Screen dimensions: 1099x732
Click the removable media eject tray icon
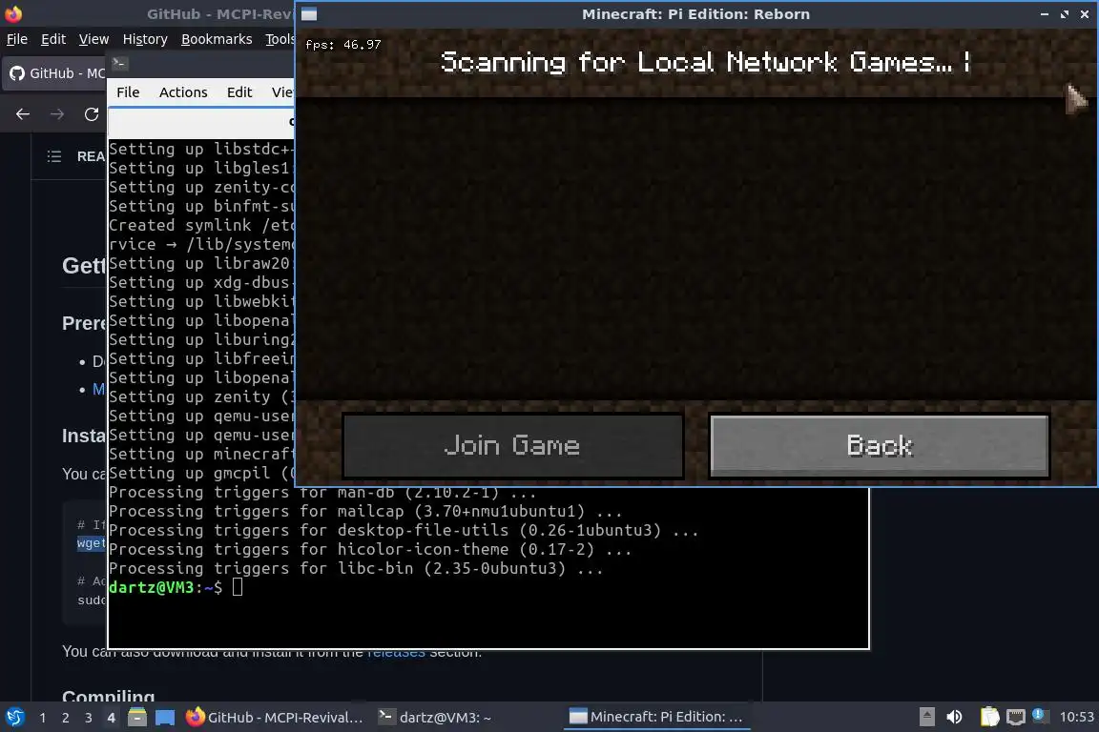(x=926, y=718)
